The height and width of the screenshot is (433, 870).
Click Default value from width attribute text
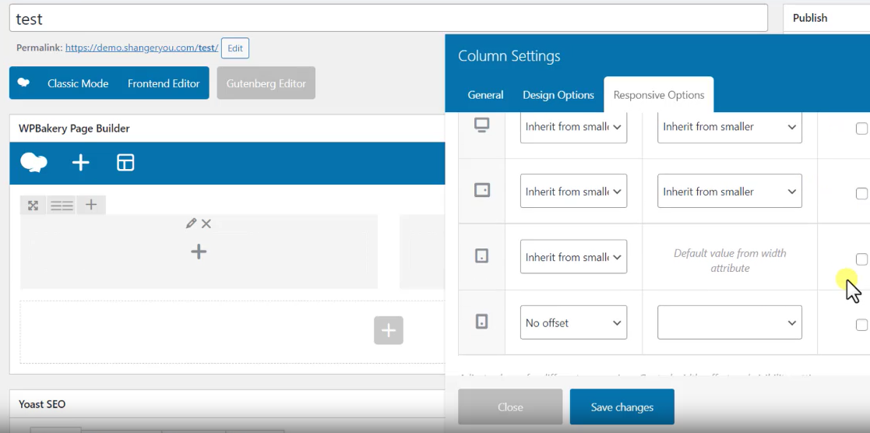730,260
